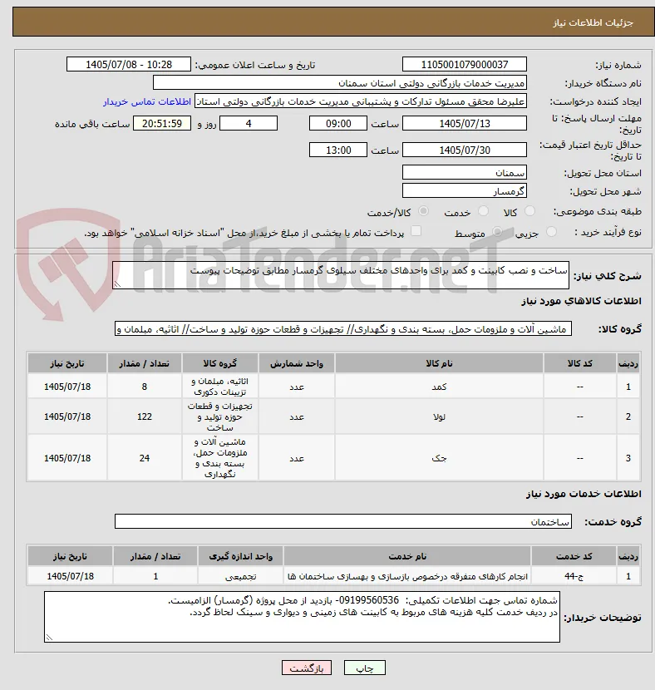The image size is (655, 690).
Task: Click the price validity time 13:00
Action: [338, 150]
